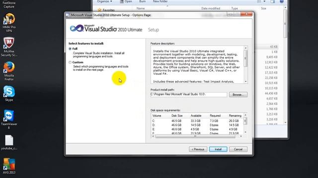Click the Favorites star in Explorer window
The height and width of the screenshot is (178, 318).
[x=99, y=10]
